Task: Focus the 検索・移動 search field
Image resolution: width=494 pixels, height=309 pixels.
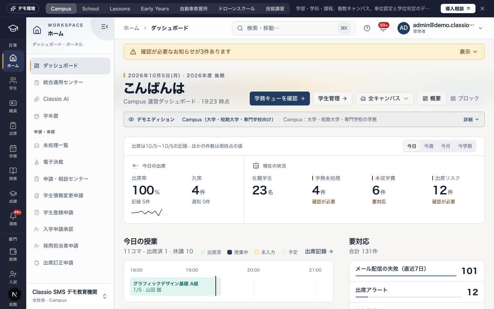Action: [293, 28]
